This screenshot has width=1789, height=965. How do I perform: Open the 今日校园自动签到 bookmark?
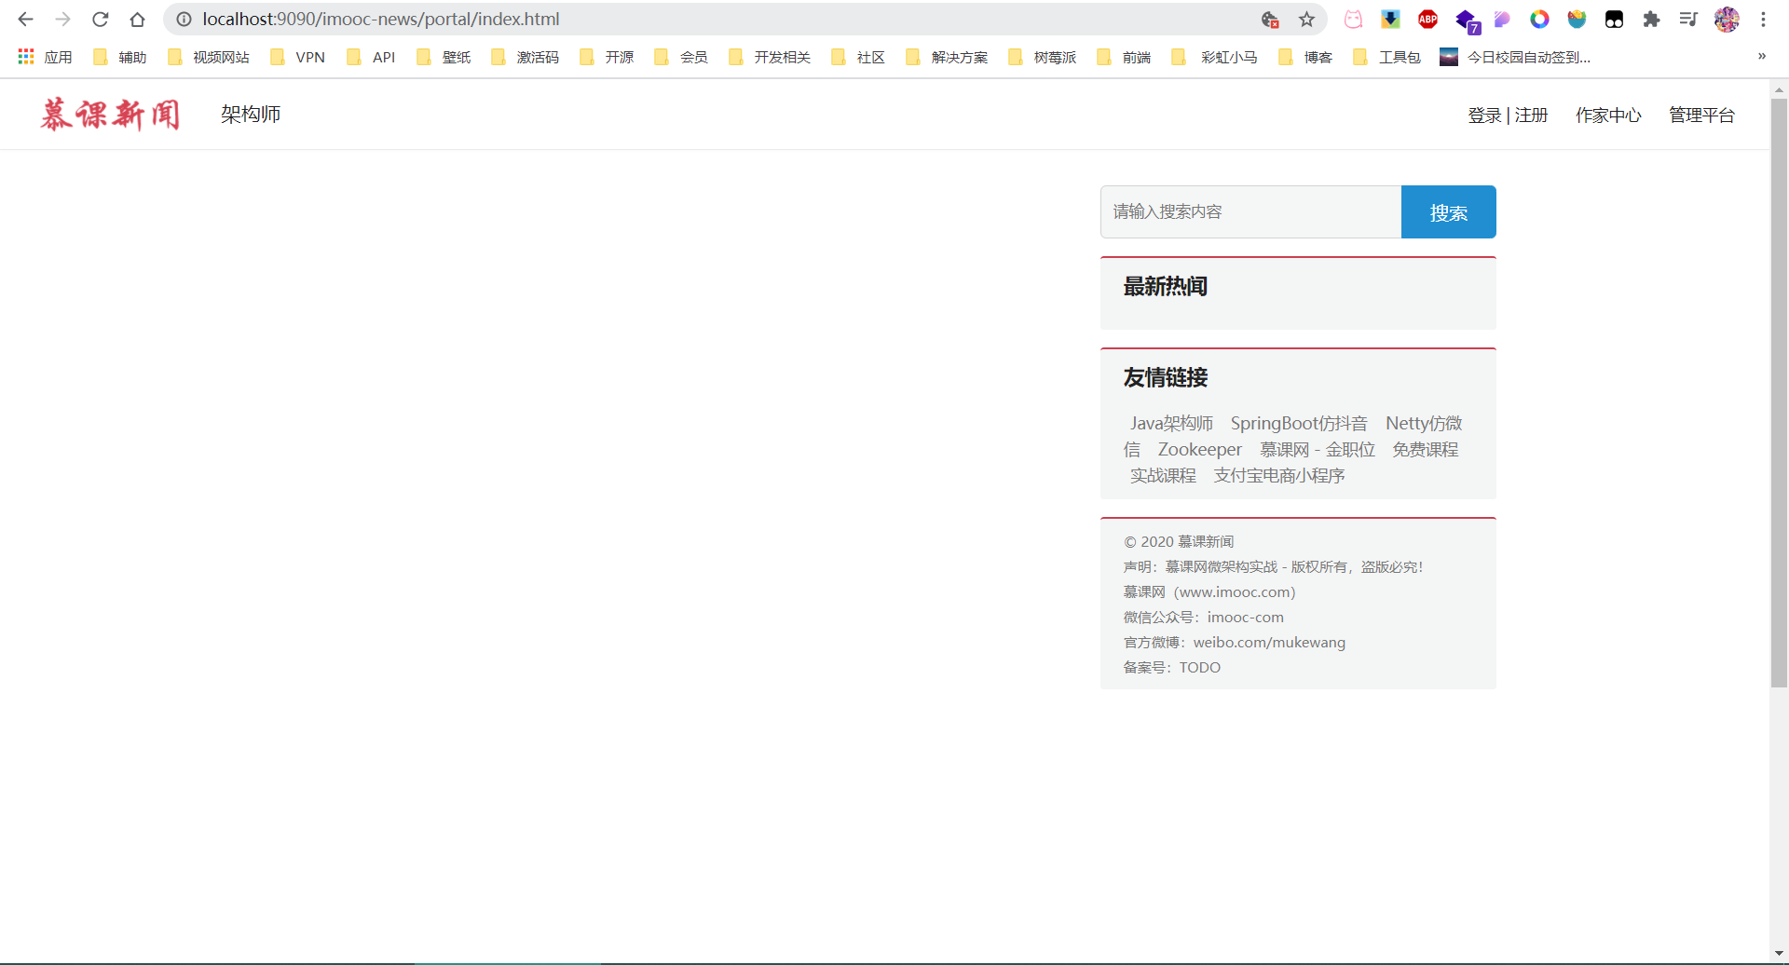tap(1515, 57)
